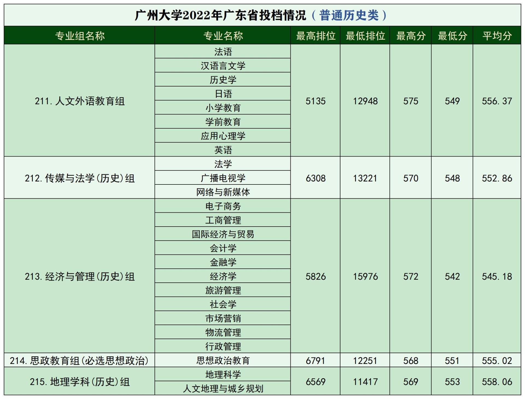Click the 专业组名称 column header
Image resolution: width=525 pixels, height=399 pixels.
click(80, 36)
